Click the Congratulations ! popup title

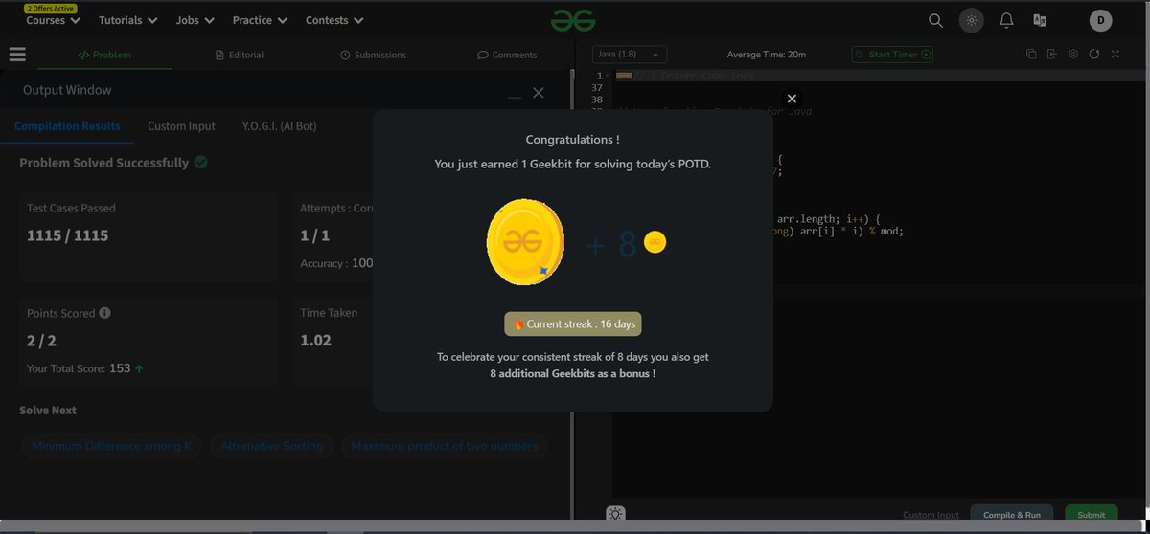click(573, 140)
